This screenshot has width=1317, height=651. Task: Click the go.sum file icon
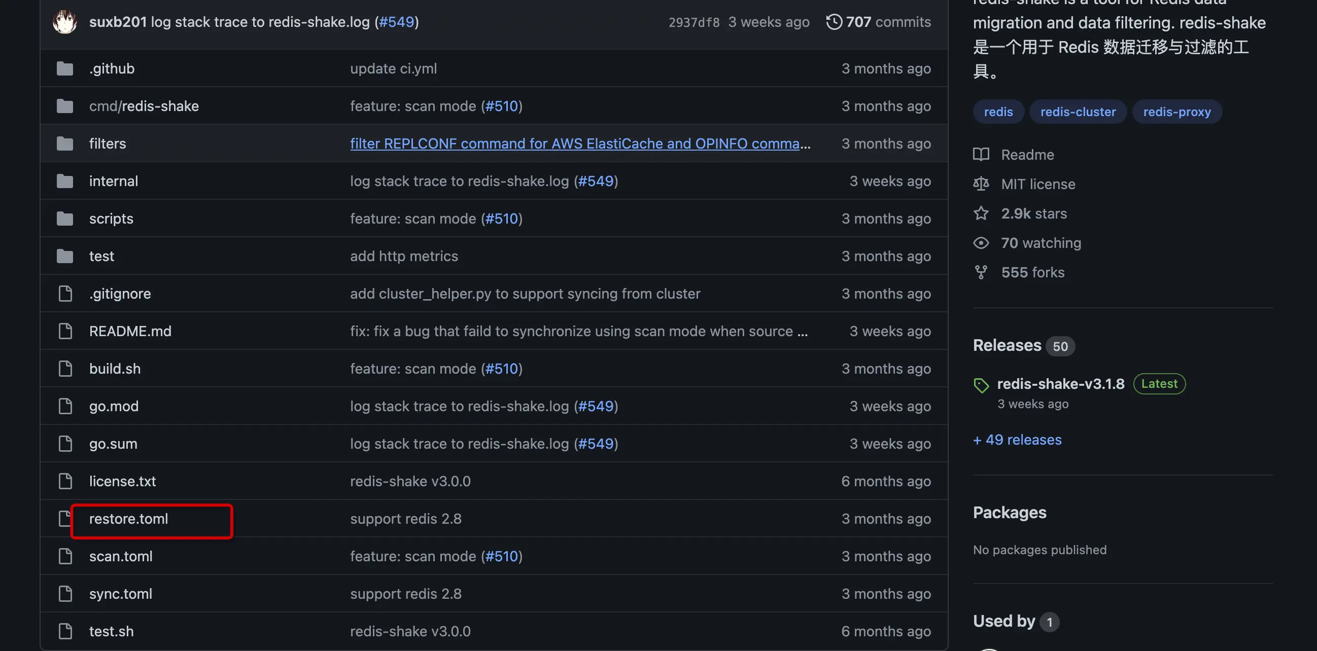coord(65,444)
